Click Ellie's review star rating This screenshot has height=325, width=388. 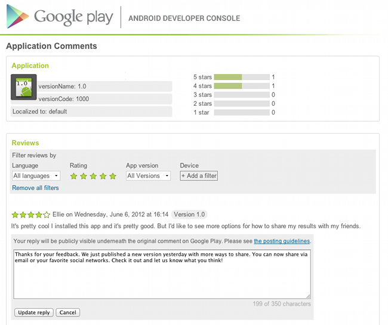tap(31, 214)
